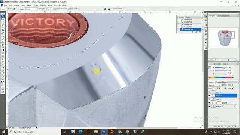The image size is (240, 135).
Task: Select the Zoom tool
Action: 3,79
